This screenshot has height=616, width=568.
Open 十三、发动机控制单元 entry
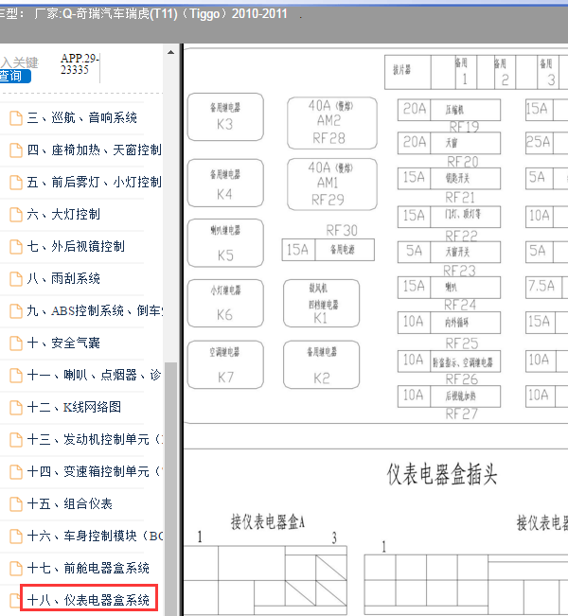pos(94,440)
